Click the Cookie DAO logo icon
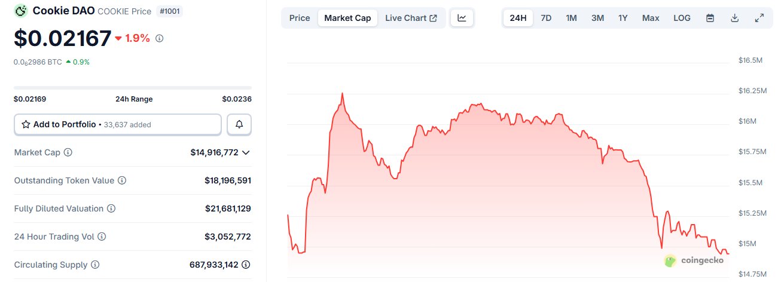The width and height of the screenshot is (778, 282). pyautogui.click(x=21, y=11)
